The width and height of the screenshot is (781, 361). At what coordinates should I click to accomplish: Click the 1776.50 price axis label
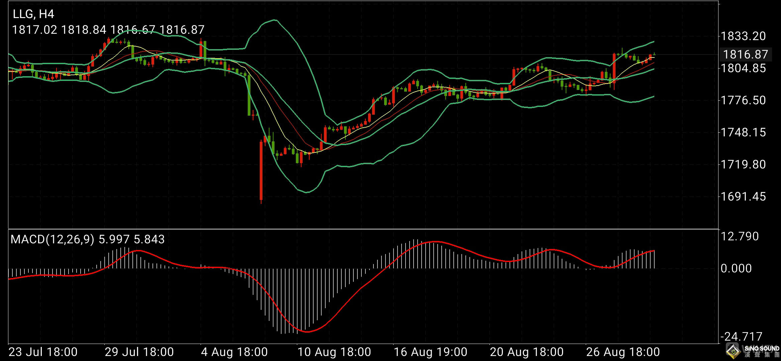pyautogui.click(x=743, y=100)
